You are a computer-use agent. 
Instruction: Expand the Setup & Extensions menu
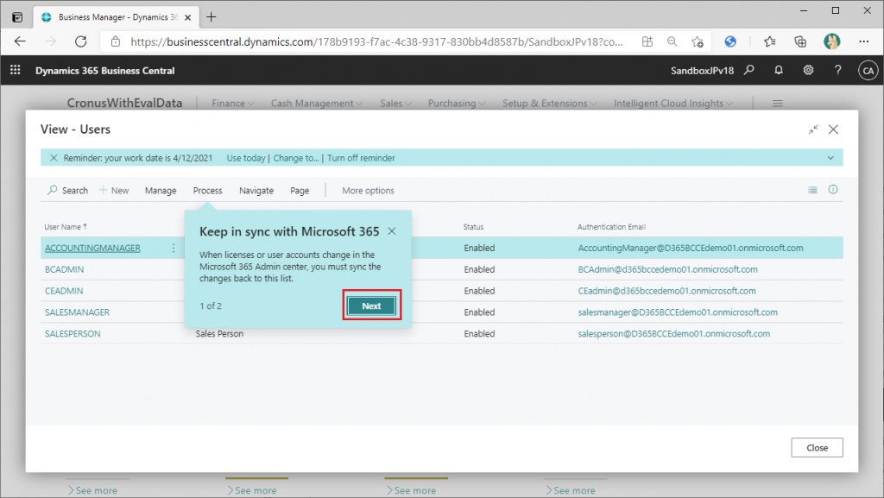[550, 103]
